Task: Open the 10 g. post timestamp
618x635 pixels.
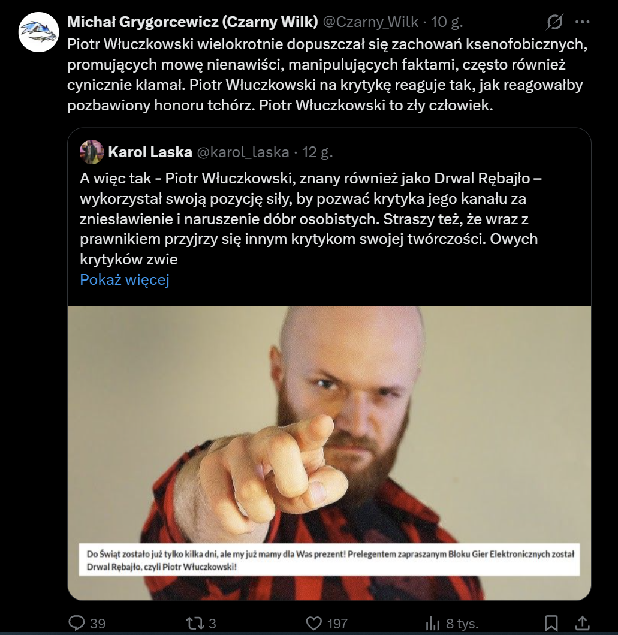Action: coord(447,22)
